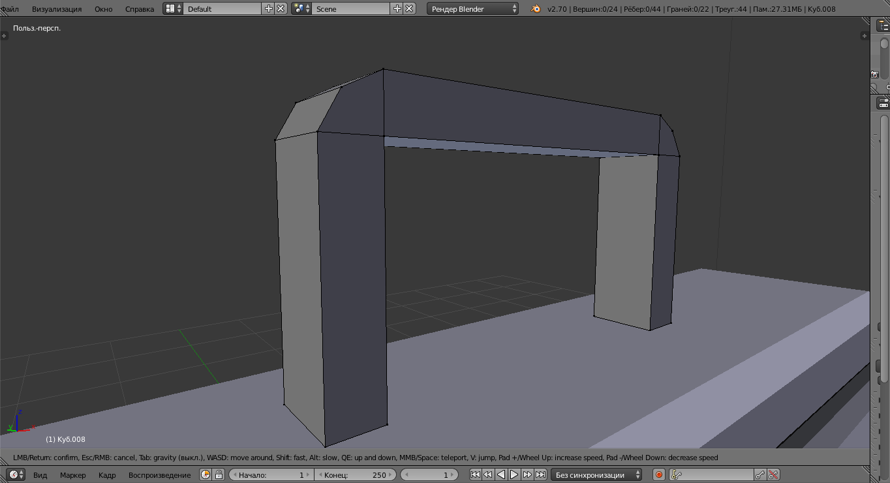Screen dimensions: 890x483
Task: Click the camera render icon in the right panel
Action: (x=875, y=74)
